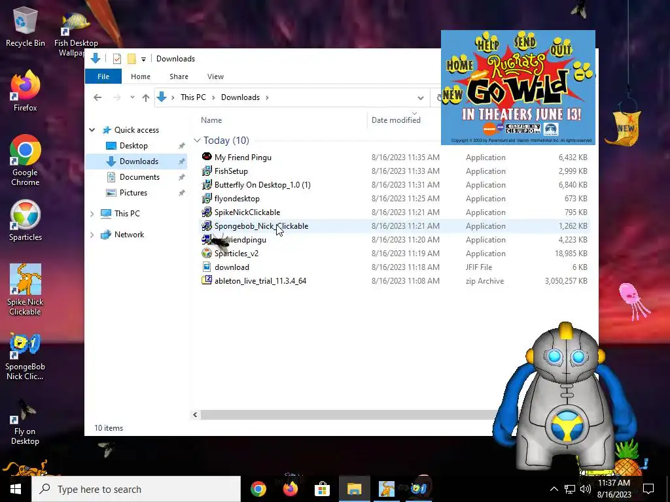670x502 pixels.
Task: Click This PC in address breadcrumb
Action: (193, 97)
